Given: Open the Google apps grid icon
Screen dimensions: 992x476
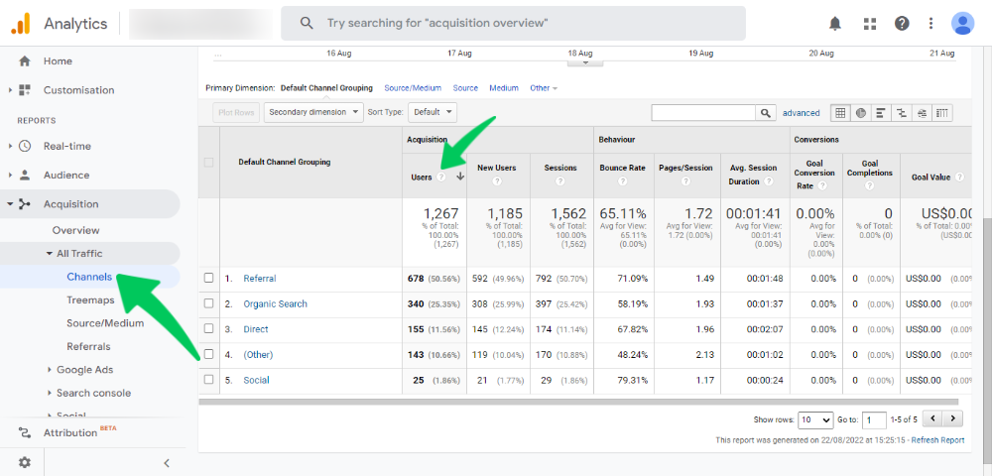Looking at the screenshot, I should (870, 23).
